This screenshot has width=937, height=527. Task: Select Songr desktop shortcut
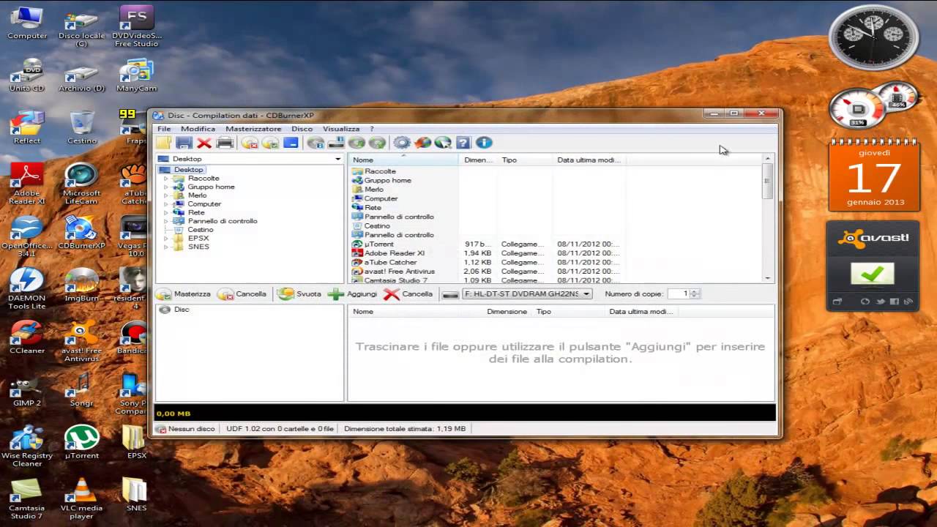coord(81,389)
